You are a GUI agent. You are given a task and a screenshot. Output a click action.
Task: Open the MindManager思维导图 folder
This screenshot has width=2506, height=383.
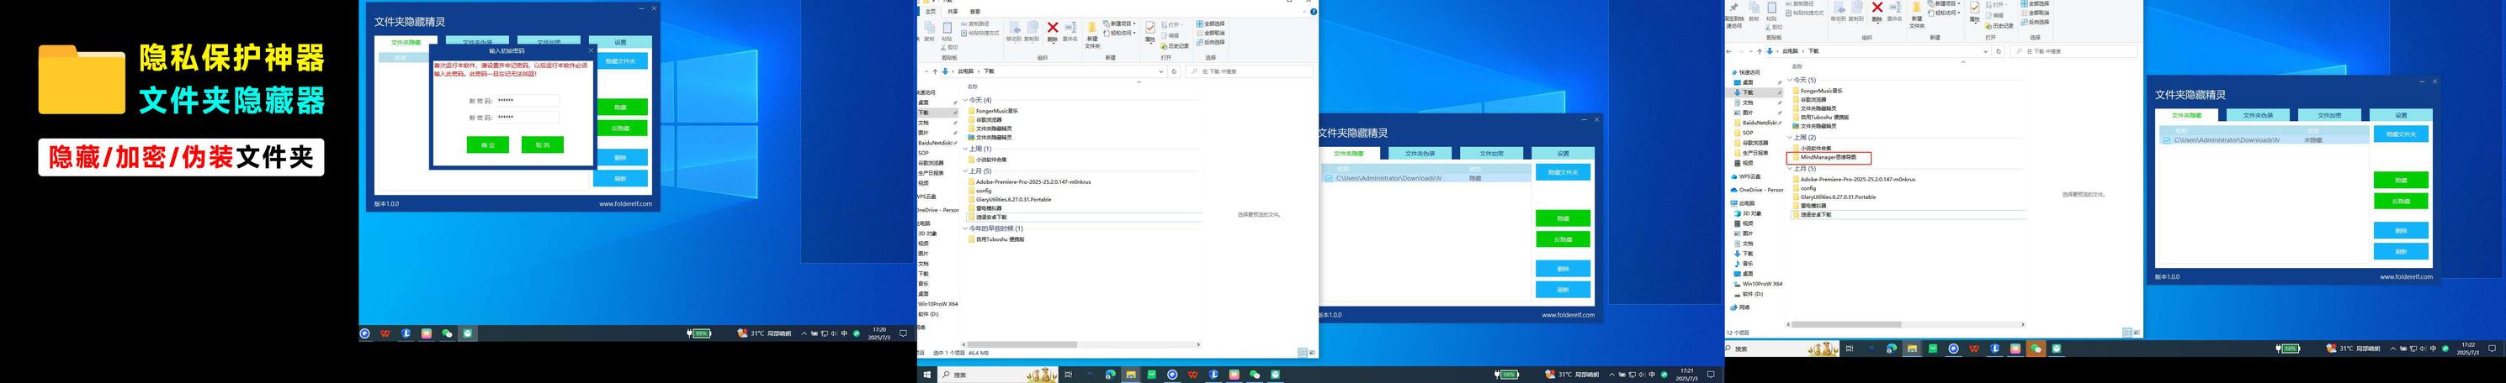1828,156
